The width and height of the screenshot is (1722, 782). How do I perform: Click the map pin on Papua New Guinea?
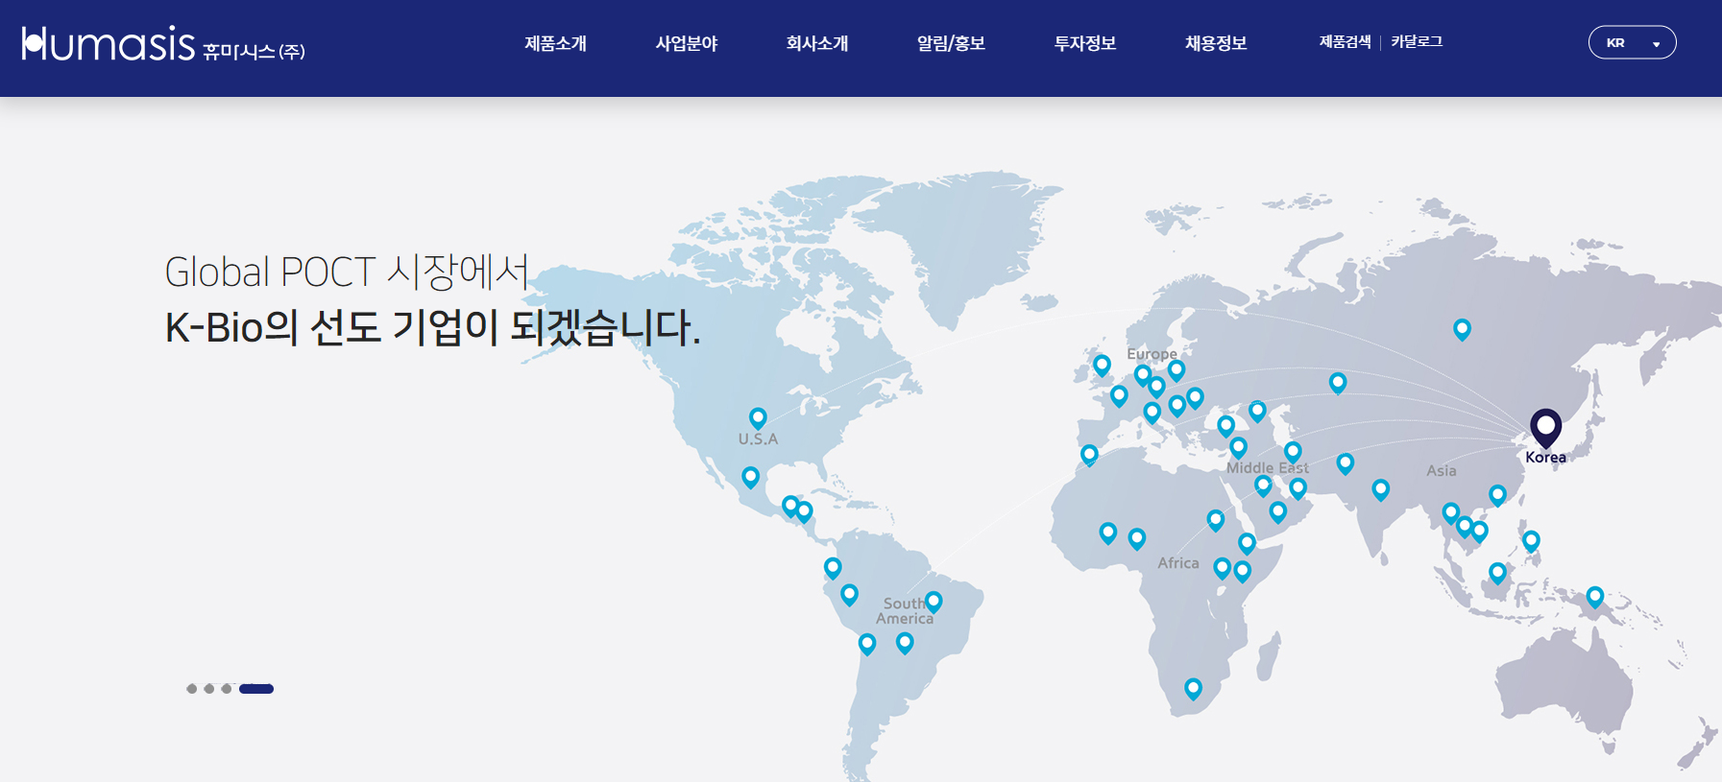pyautogui.click(x=1595, y=597)
